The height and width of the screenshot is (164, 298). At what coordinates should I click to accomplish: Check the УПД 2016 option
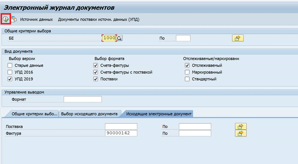[x=10, y=72]
